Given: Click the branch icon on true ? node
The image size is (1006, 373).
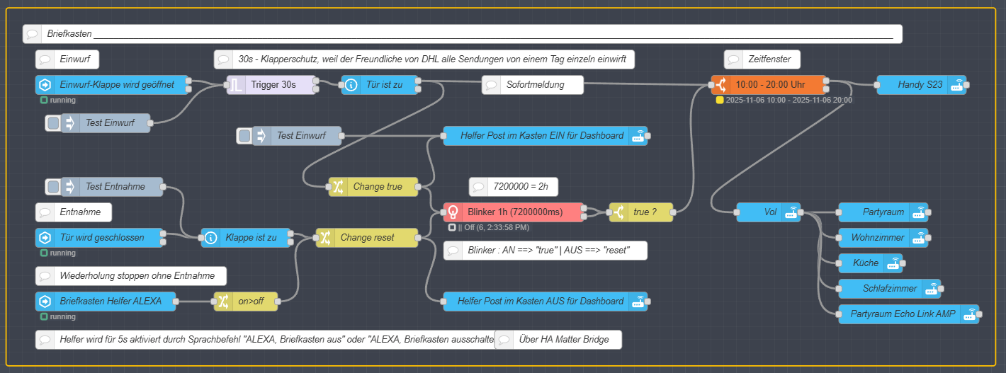Looking at the screenshot, I should (618, 212).
